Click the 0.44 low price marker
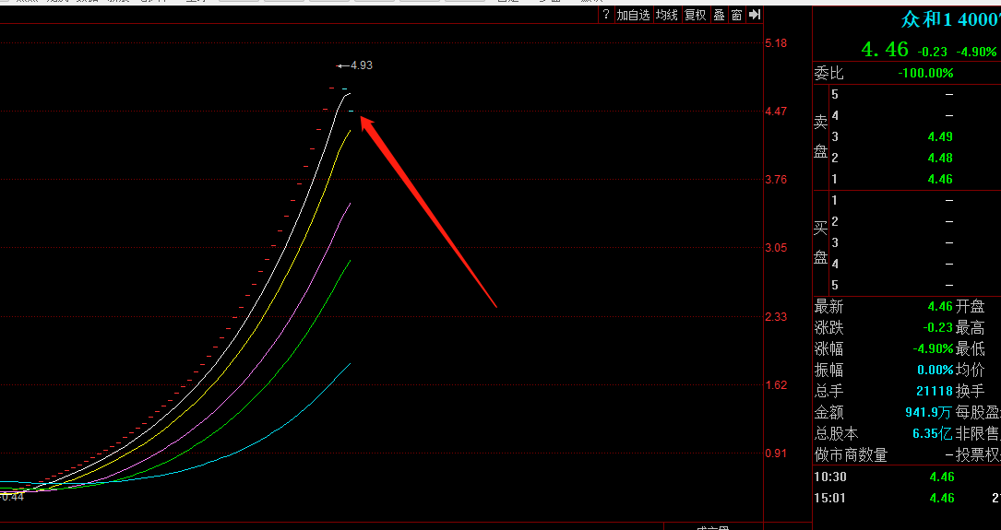This screenshot has height=530, width=1001. pyautogui.click(x=12, y=497)
